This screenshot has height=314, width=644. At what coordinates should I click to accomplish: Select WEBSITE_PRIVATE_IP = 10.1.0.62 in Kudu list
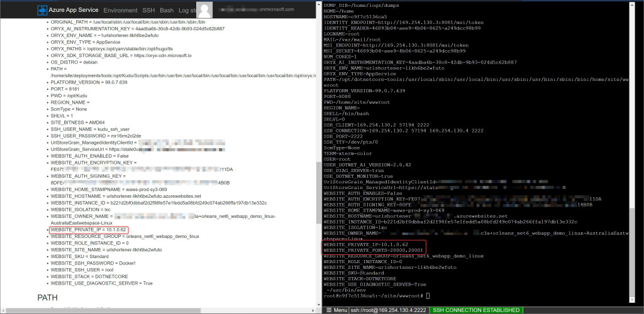(88, 230)
